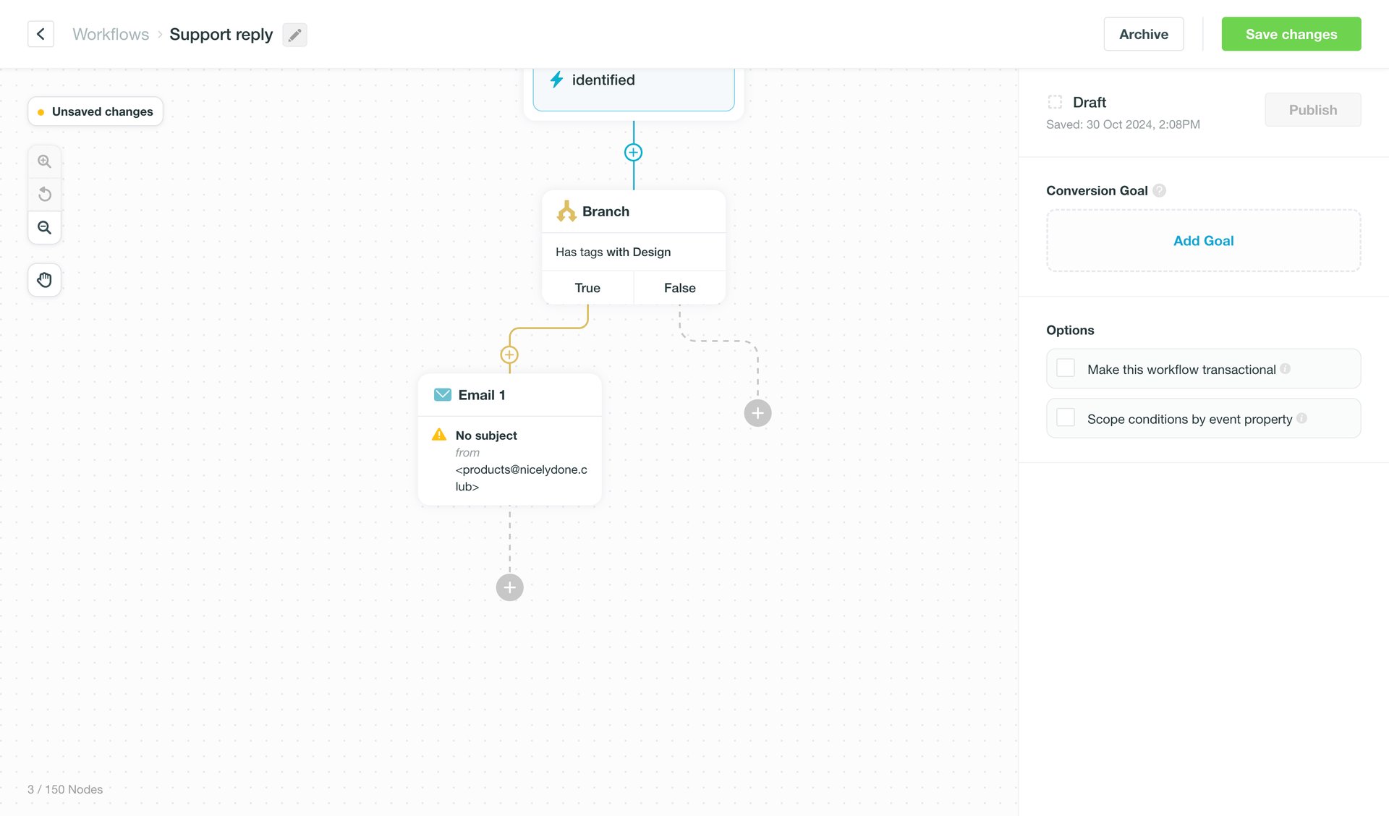Open the Conversion Goal help tooltip
This screenshot has height=816, width=1389.
coord(1160,190)
